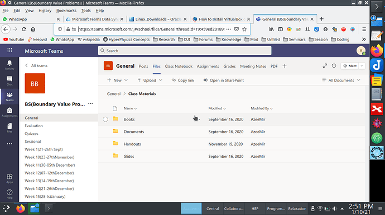Select Teams icon in left rail

(x=9, y=97)
